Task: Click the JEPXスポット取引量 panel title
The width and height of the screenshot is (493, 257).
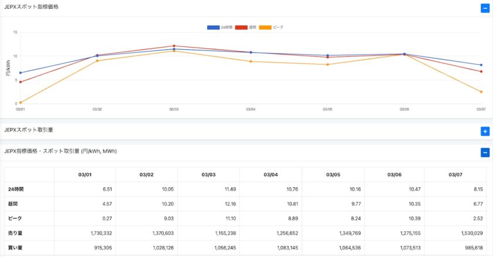Action: [29, 130]
